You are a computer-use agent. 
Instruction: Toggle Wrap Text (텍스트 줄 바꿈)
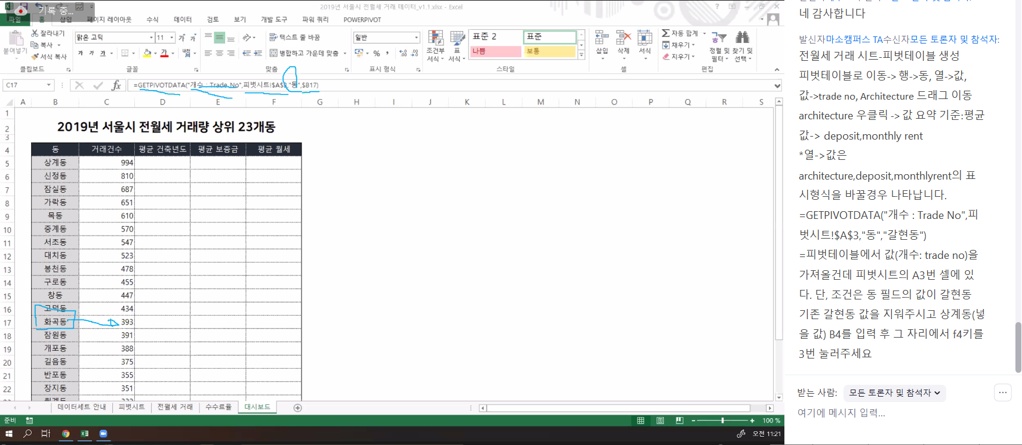coord(294,37)
